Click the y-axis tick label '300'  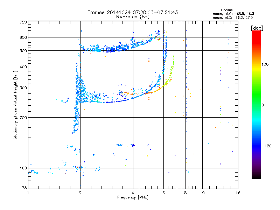pos(23,88)
